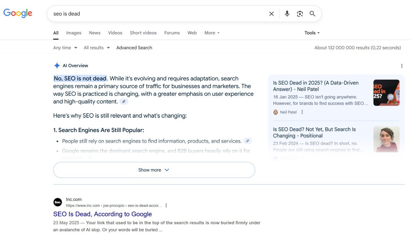This screenshot has width=411, height=234.
Task: Open 'SEO Is Dead, According to Google' result
Action: [x=102, y=214]
